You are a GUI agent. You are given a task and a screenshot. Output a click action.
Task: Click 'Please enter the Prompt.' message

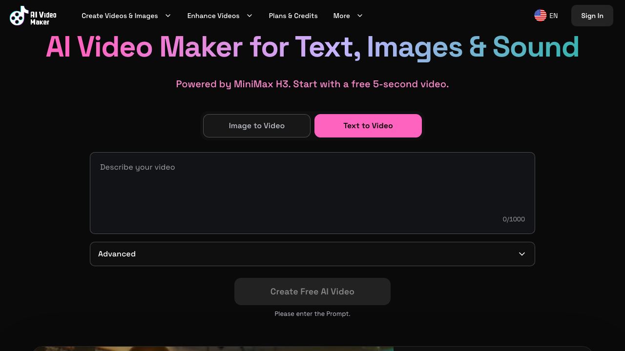312,314
